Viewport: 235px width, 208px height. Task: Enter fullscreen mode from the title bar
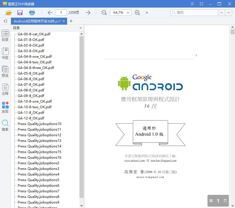click(x=201, y=4)
